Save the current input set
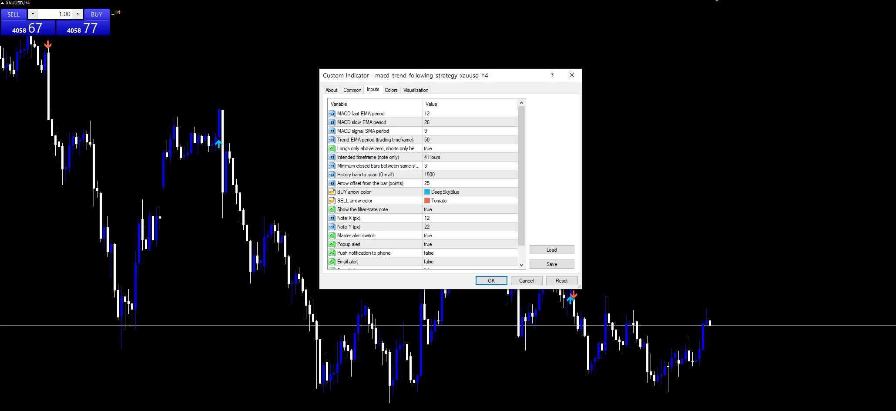Viewport: 896px width, 411px height. [x=552, y=264]
